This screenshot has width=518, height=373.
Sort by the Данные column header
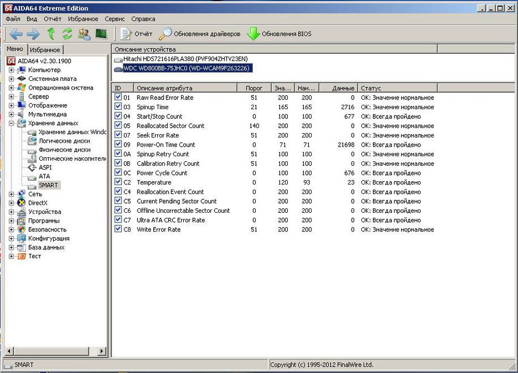pos(339,88)
